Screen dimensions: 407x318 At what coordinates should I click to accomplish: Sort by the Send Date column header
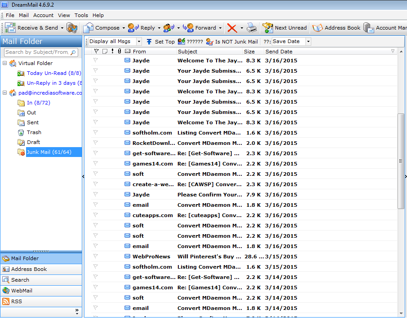(x=330, y=51)
